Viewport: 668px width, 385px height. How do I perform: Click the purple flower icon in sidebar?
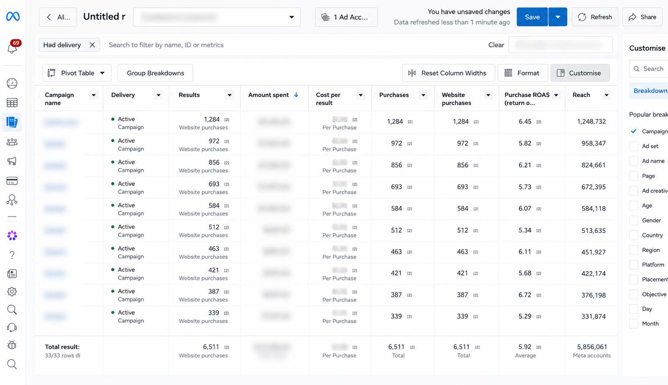click(12, 236)
